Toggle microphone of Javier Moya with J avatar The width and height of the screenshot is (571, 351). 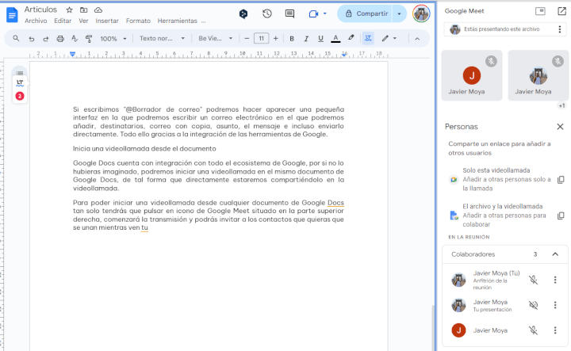[x=533, y=330]
